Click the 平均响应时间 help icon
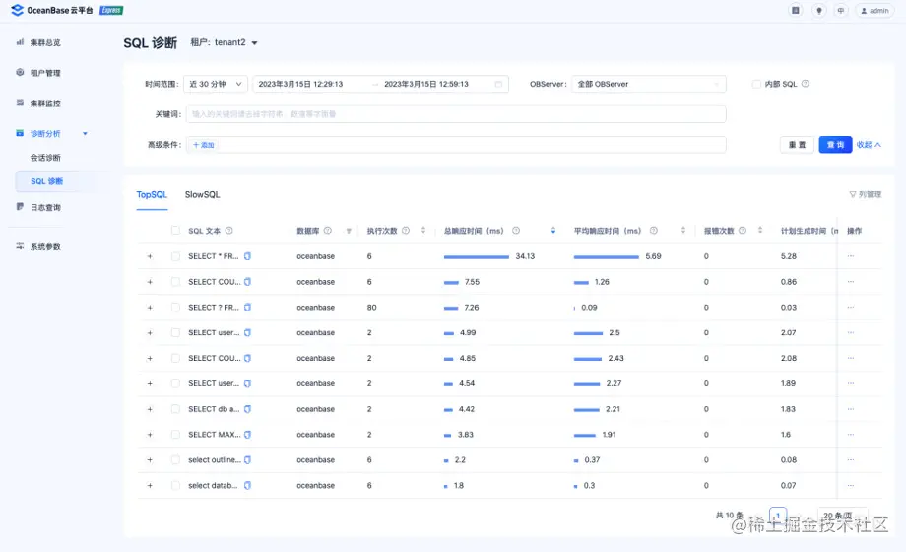This screenshot has width=906, height=552. pyautogui.click(x=654, y=231)
